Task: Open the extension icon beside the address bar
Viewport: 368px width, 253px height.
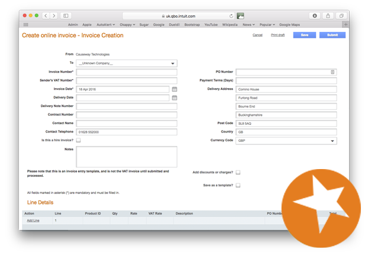Action: tap(241, 16)
